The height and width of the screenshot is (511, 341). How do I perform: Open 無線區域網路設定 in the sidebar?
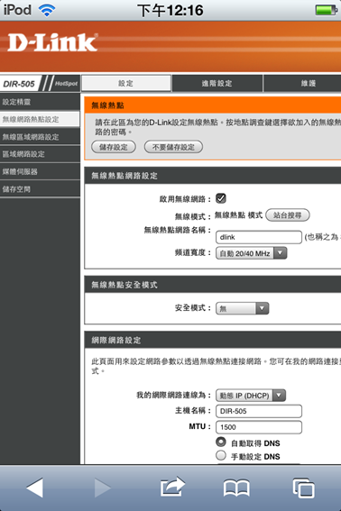tap(40, 137)
